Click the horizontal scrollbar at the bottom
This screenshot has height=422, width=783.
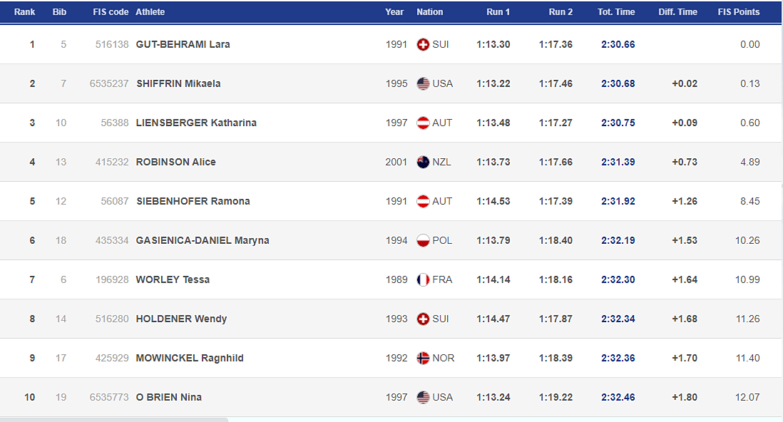pos(114,419)
